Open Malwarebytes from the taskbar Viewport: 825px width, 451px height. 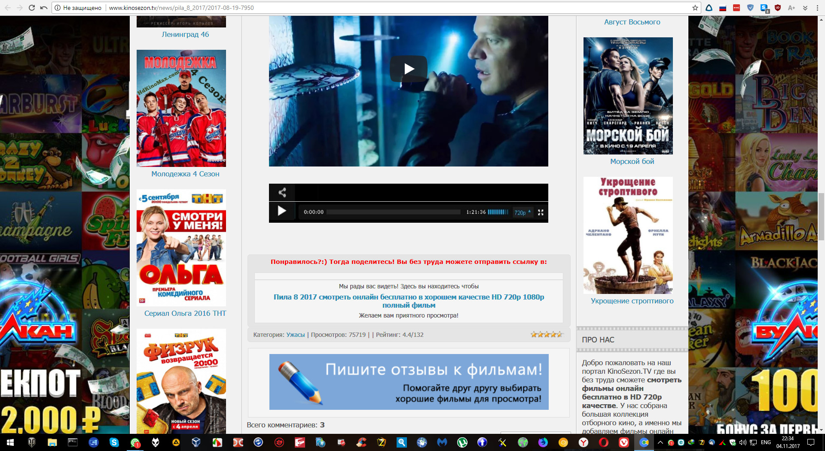pos(442,442)
